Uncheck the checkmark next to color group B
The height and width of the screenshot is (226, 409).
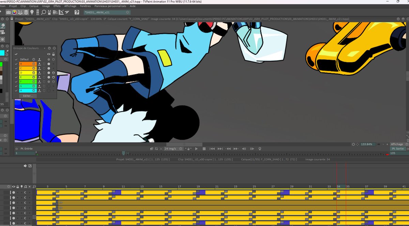point(16,64)
